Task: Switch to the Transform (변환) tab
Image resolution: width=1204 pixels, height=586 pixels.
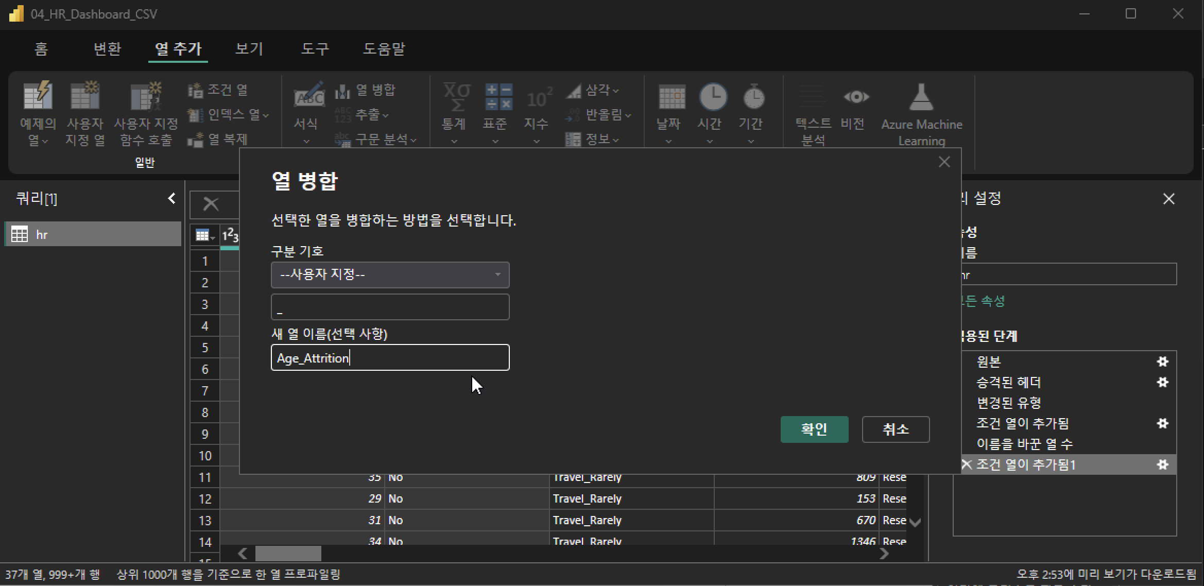Action: pos(107,49)
